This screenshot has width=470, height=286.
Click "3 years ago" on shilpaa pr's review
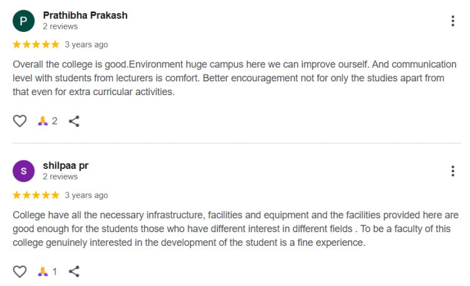pyautogui.click(x=86, y=195)
